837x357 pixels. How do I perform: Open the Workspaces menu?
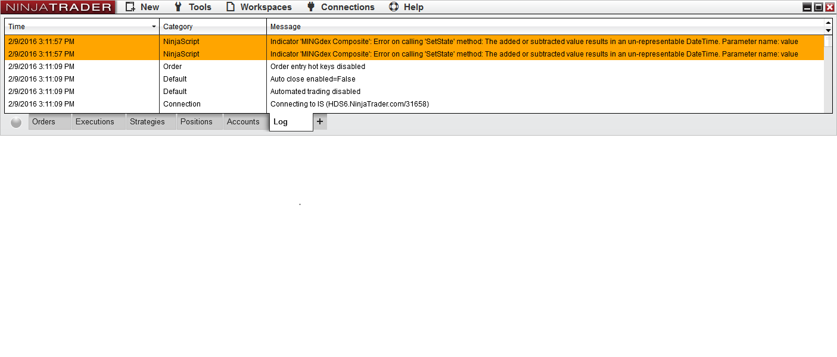(266, 7)
